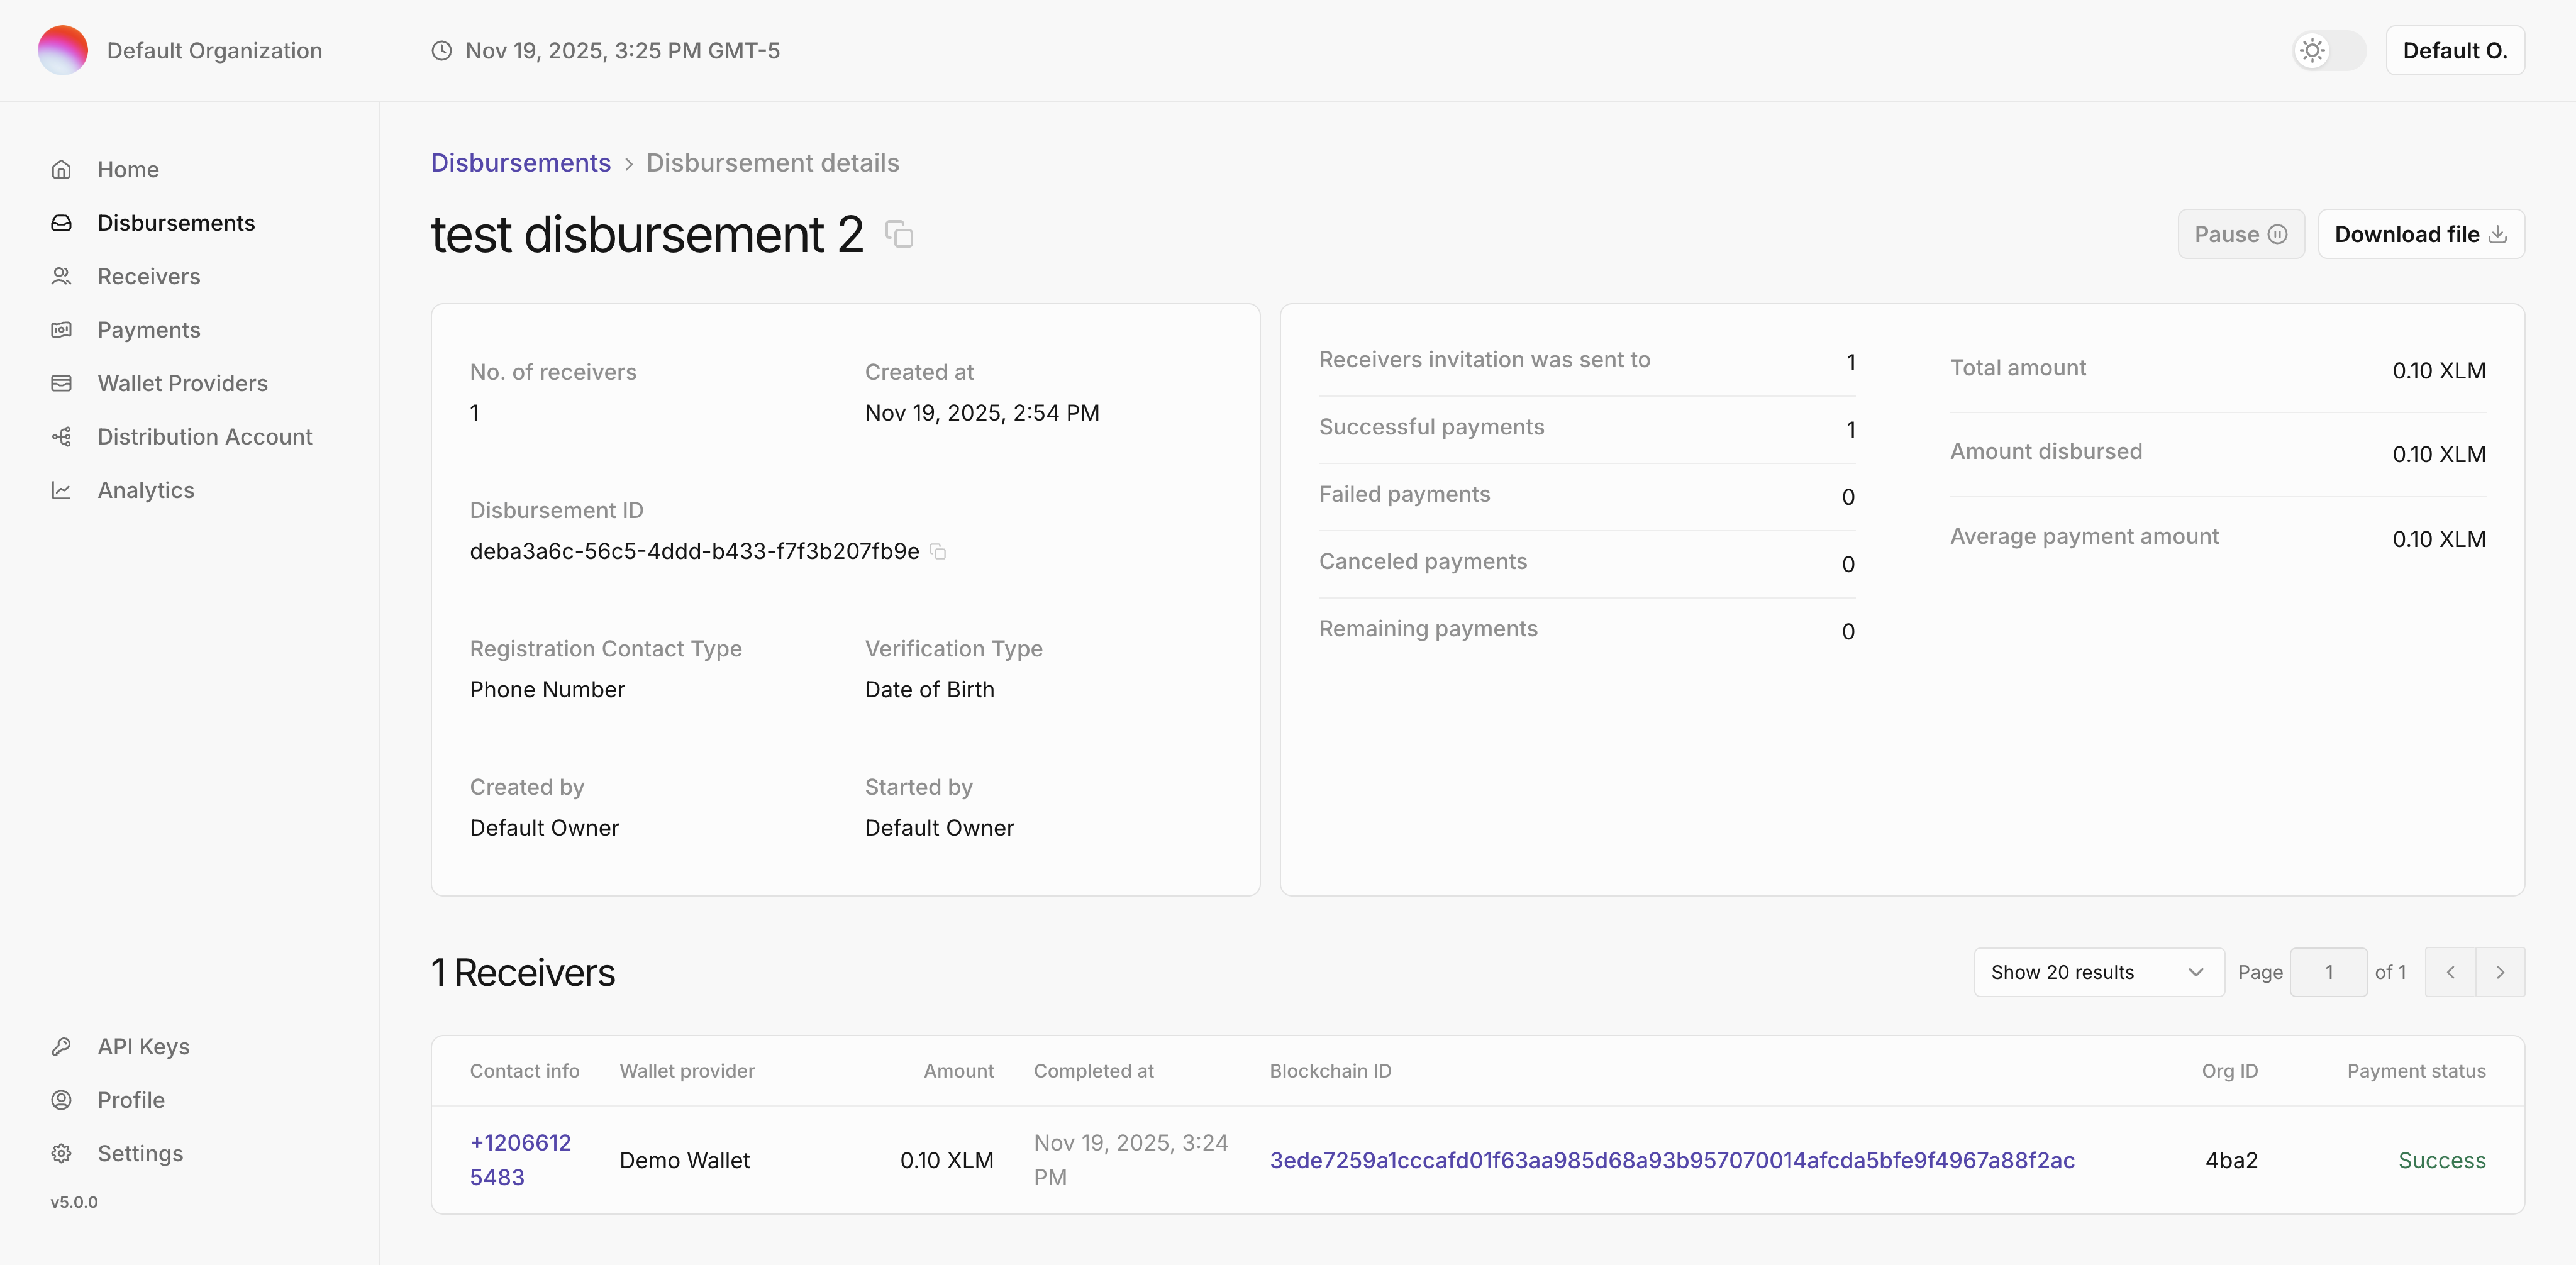Select the Payments sidebar icon
The height and width of the screenshot is (1265, 2576).
point(62,329)
